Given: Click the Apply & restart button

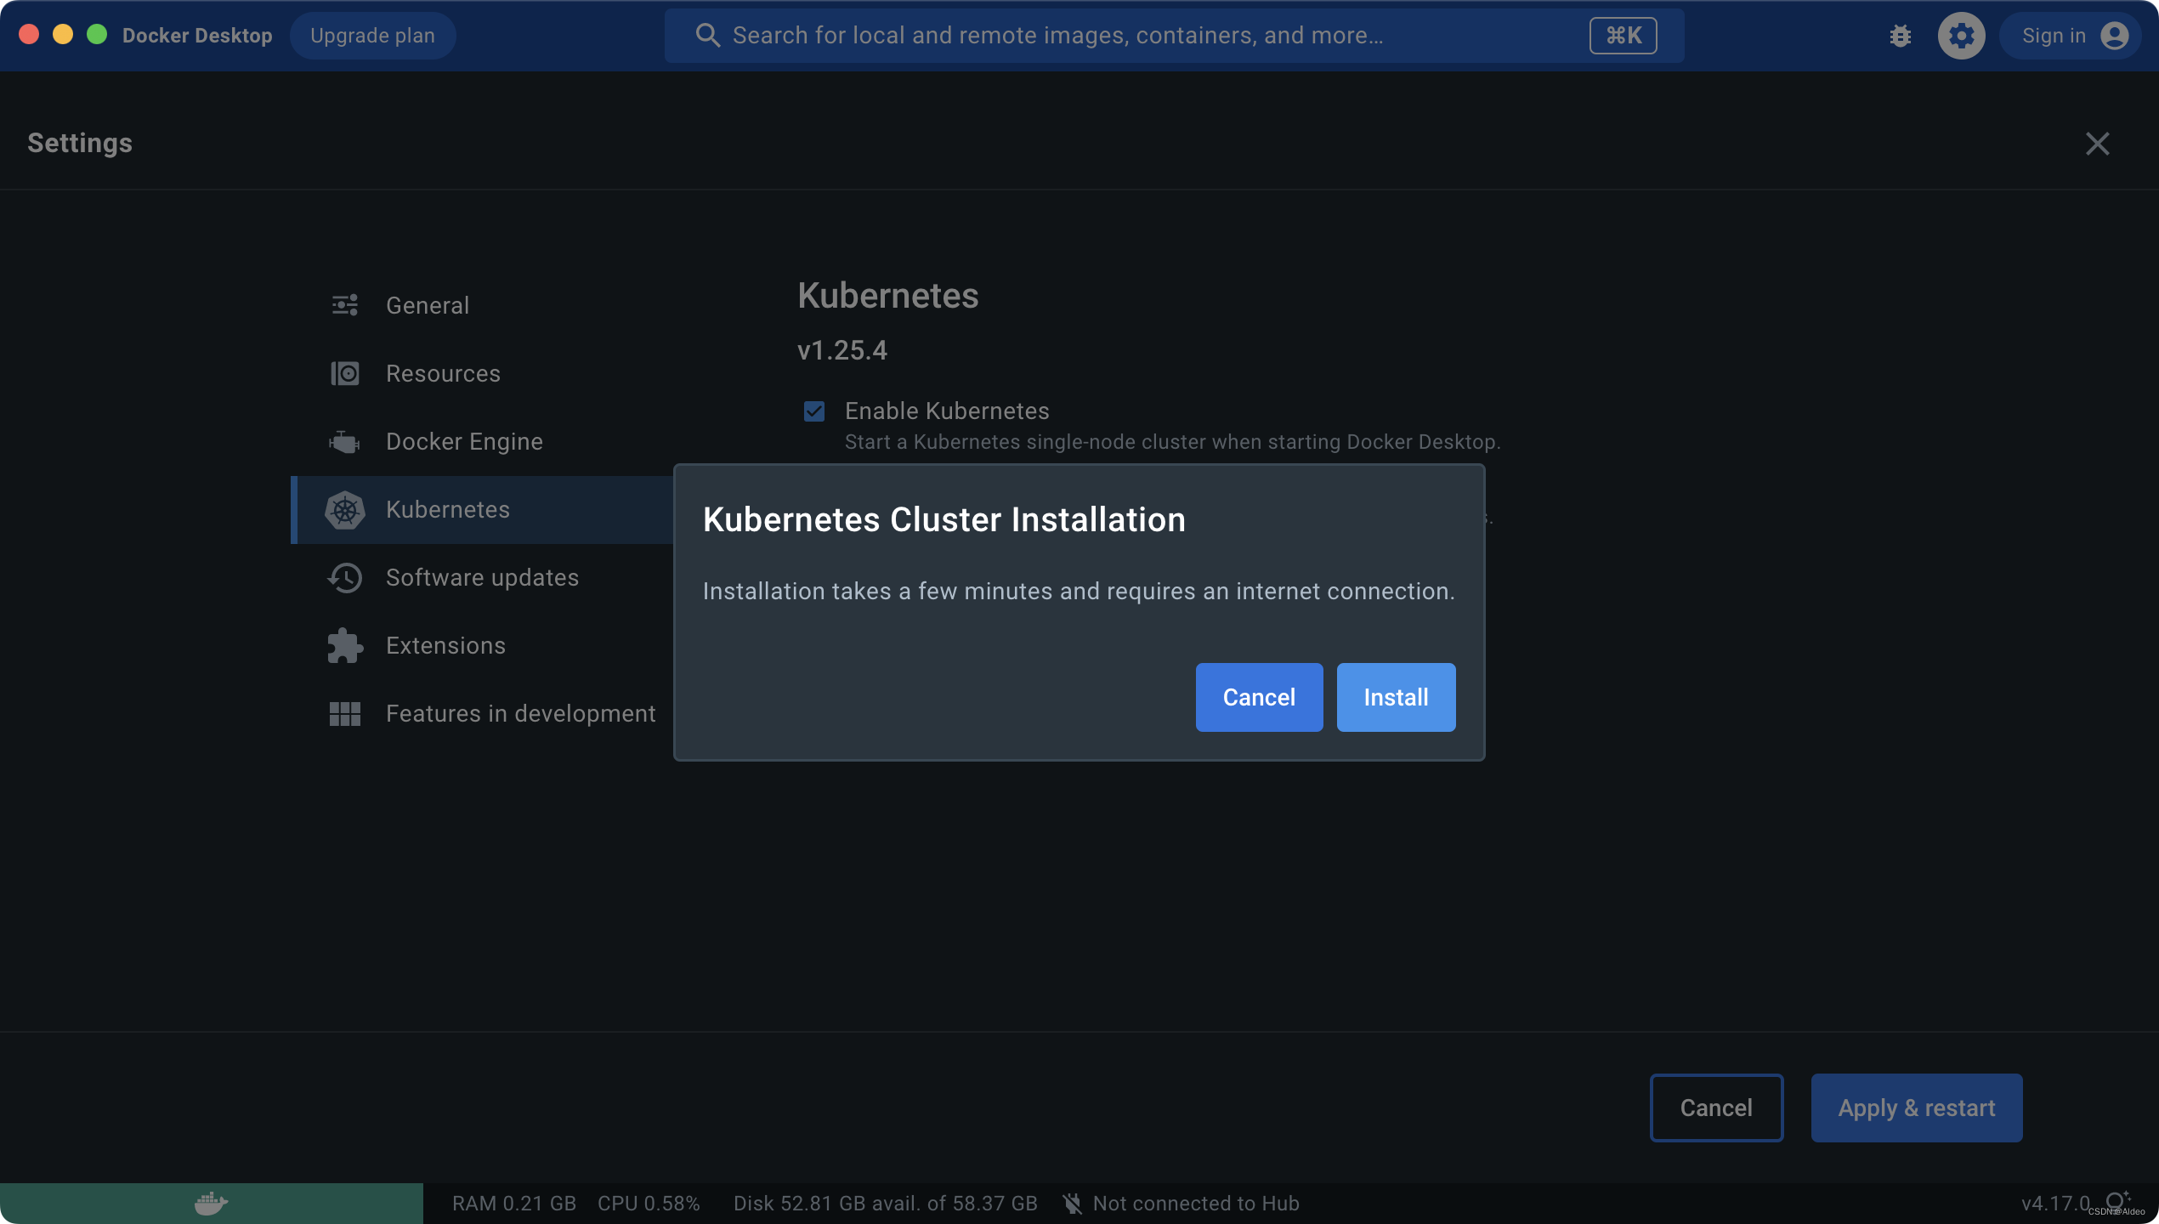Looking at the screenshot, I should click(x=1916, y=1108).
